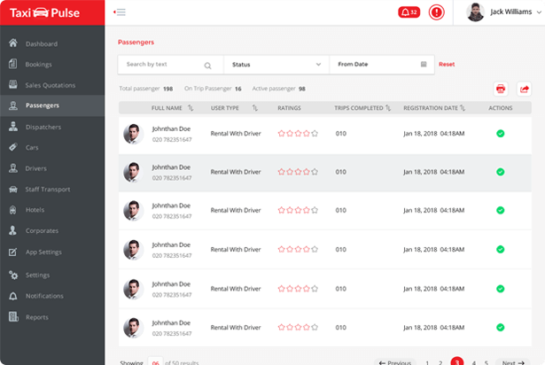This screenshot has height=365, width=545.
Task: Click the Dispatchers icon in sidebar
Action: click(x=13, y=127)
